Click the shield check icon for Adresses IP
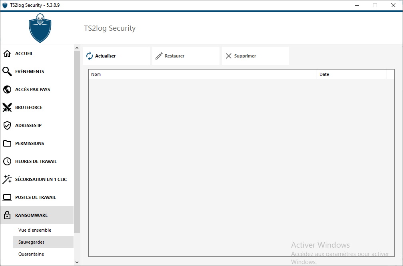The image size is (403, 266). tap(7, 125)
